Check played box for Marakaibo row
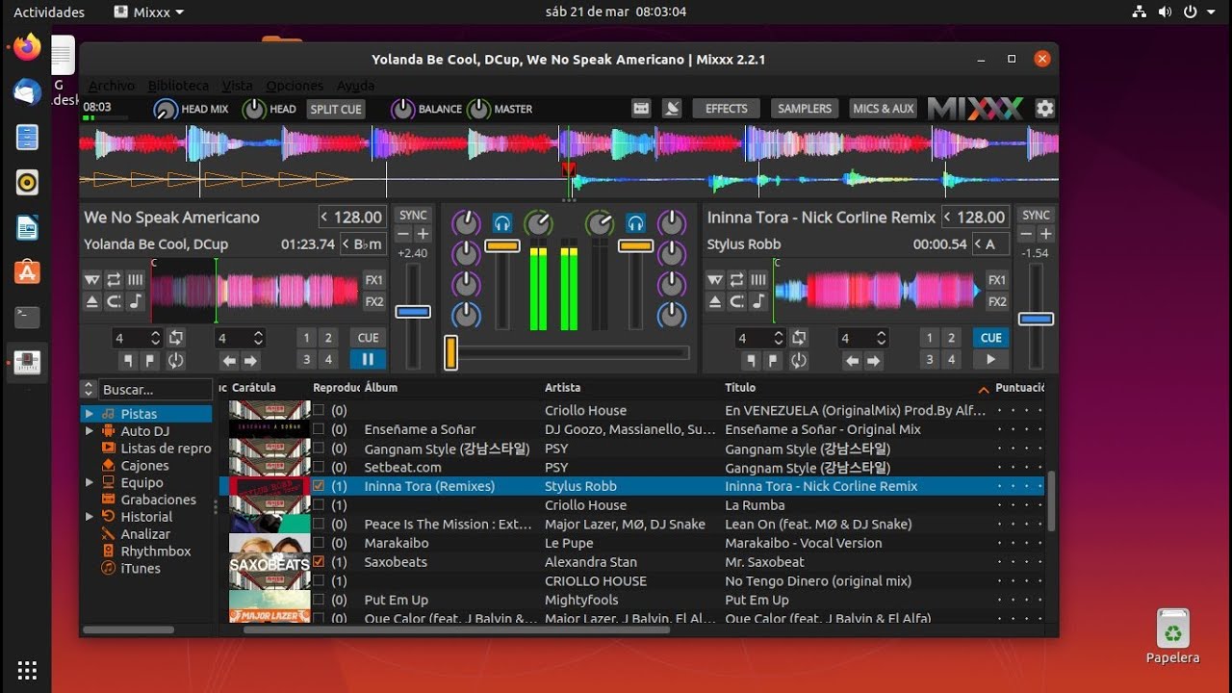Screen dimensions: 1232x693 (x=319, y=543)
